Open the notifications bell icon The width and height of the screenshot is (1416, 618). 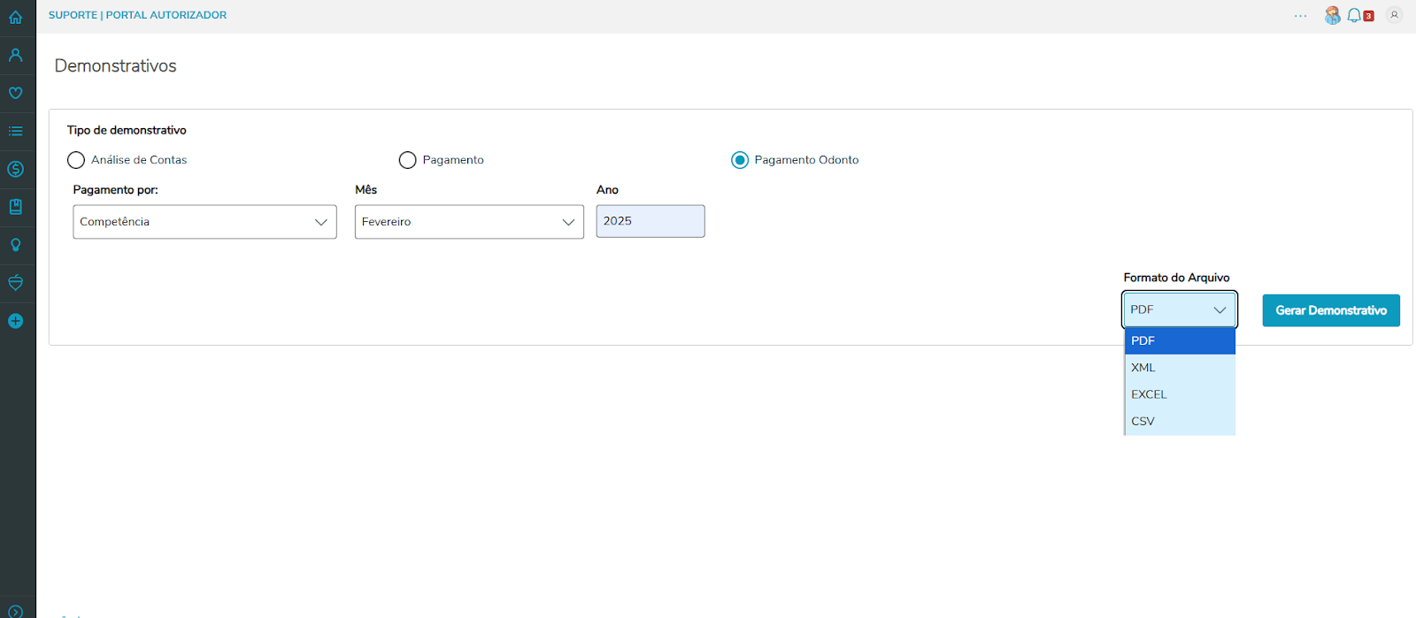[x=1354, y=15]
